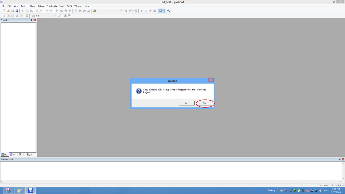Viewport: 345px width, 194px height.
Task: Open the Project menu
Action: (x=24, y=6)
